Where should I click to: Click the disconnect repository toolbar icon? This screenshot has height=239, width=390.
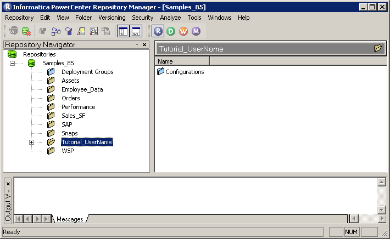[x=26, y=31]
